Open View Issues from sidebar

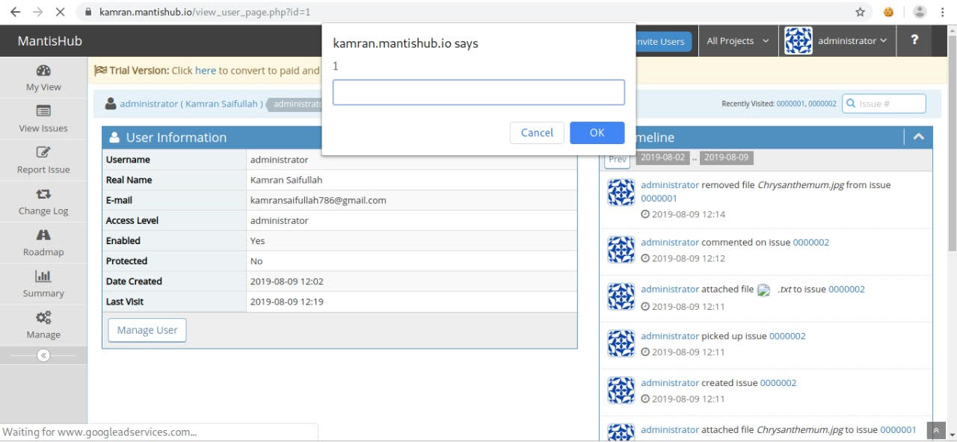coord(43,119)
